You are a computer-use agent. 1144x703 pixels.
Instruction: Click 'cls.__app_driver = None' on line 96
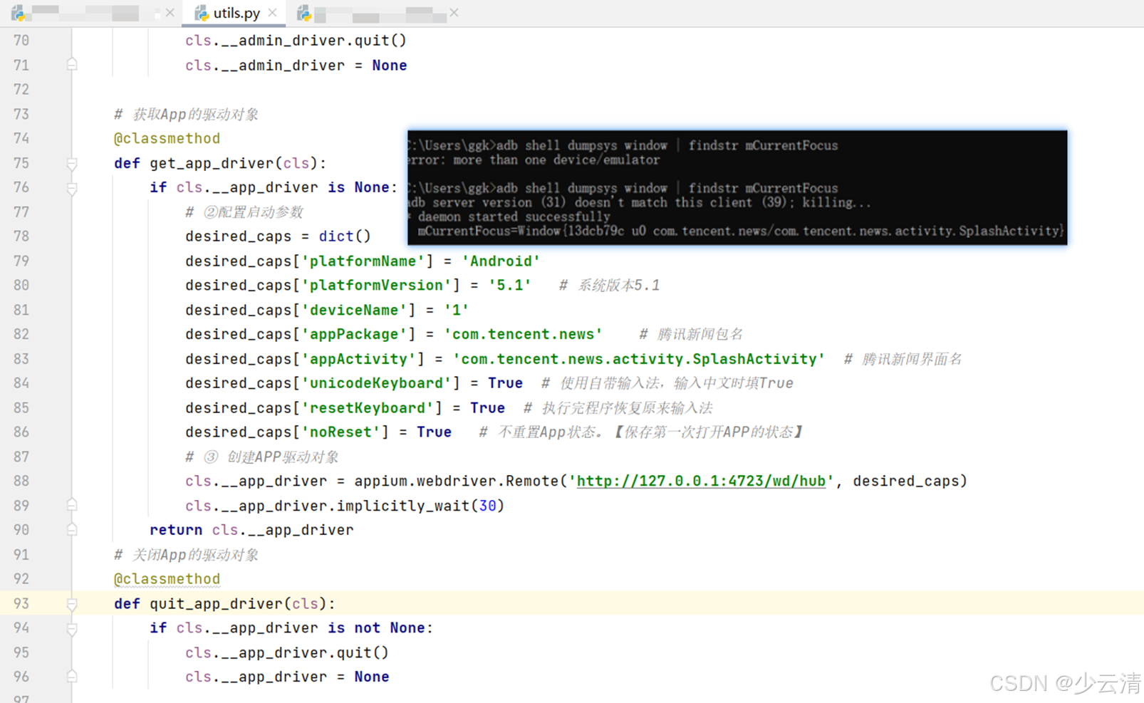point(287,676)
